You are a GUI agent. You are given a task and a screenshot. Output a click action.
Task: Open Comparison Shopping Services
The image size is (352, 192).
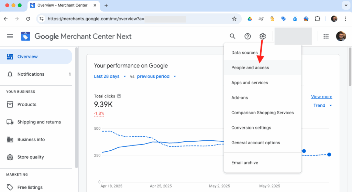coord(262,113)
